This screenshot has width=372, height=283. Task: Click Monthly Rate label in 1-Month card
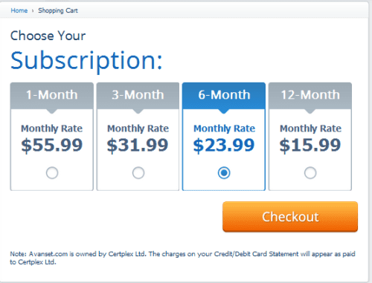(52, 129)
